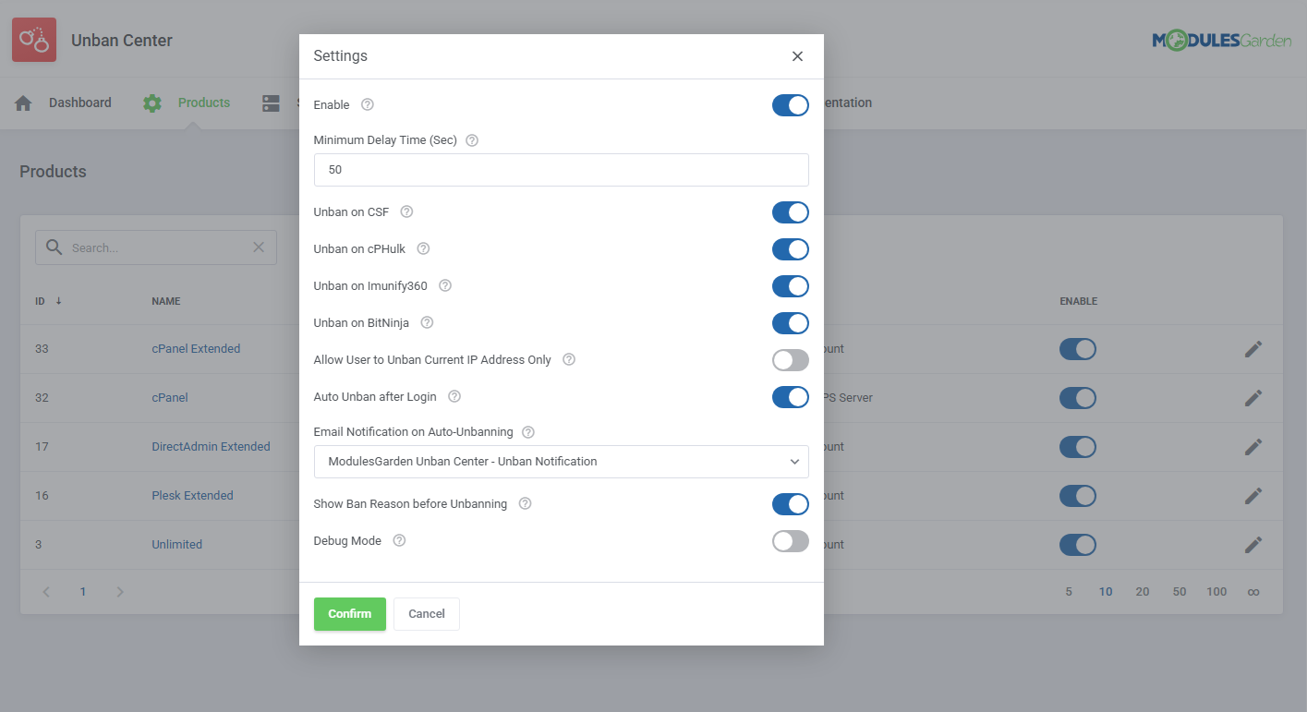Click help icon next to Debug Mode

pos(399,541)
